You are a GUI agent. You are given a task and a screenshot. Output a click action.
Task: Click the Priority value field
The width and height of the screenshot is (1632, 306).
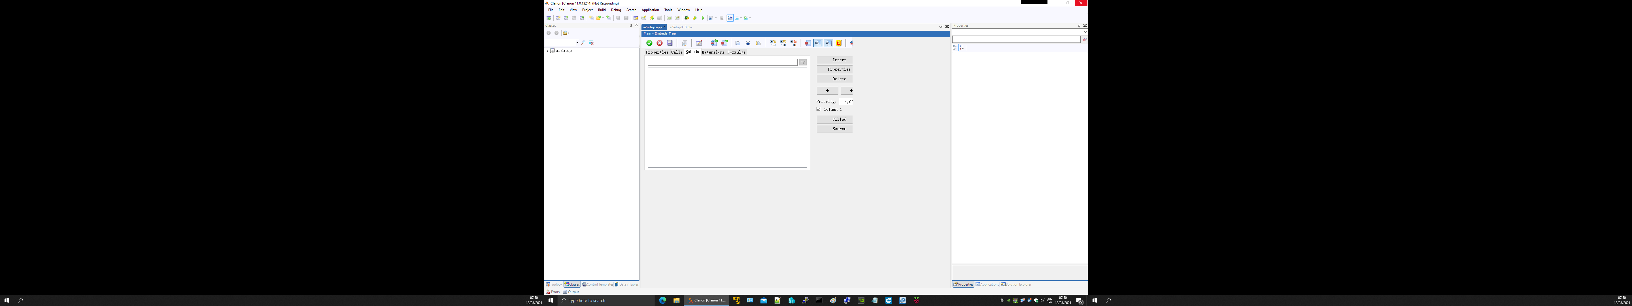coord(846,101)
